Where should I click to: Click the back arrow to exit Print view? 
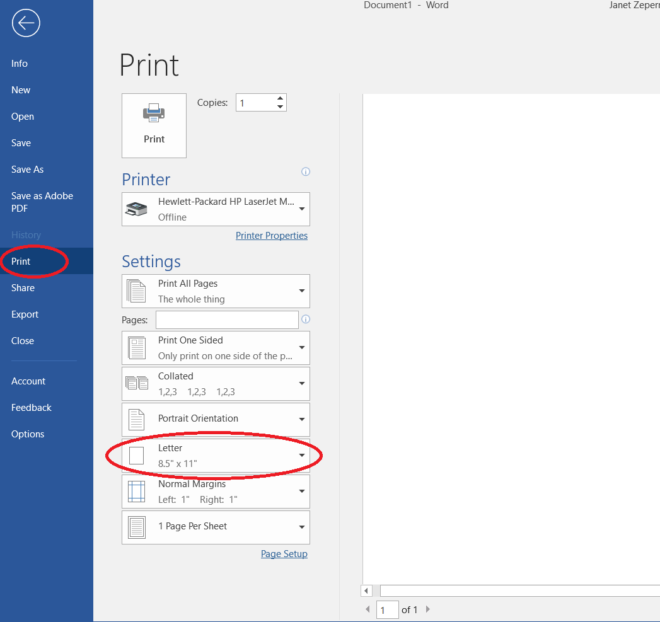coord(25,23)
